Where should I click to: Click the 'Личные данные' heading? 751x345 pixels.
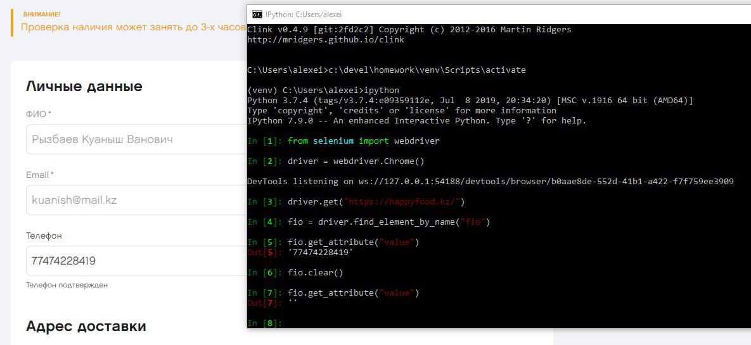click(84, 87)
